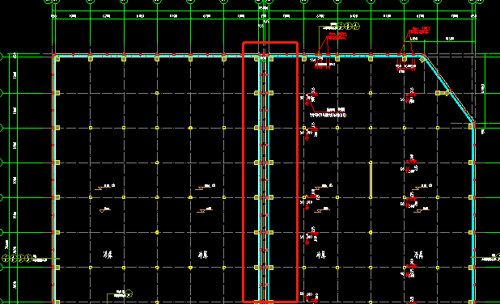This screenshot has height=304, width=500.
Task: Select the diagonal cyan wall at the upper-right corner
Action: tap(447, 89)
